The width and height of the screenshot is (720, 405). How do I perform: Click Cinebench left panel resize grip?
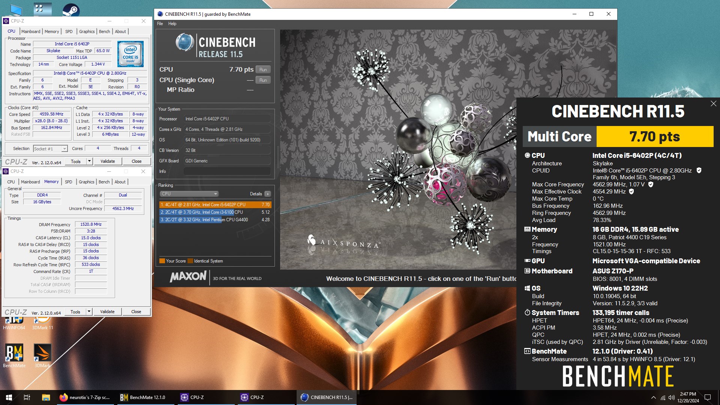click(x=277, y=157)
